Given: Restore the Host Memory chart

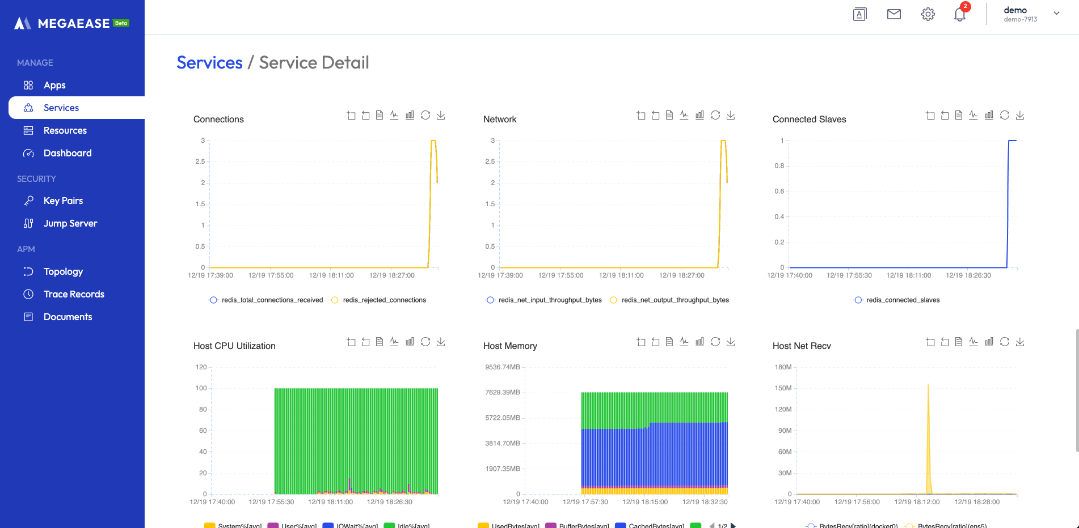Looking at the screenshot, I should (x=715, y=342).
